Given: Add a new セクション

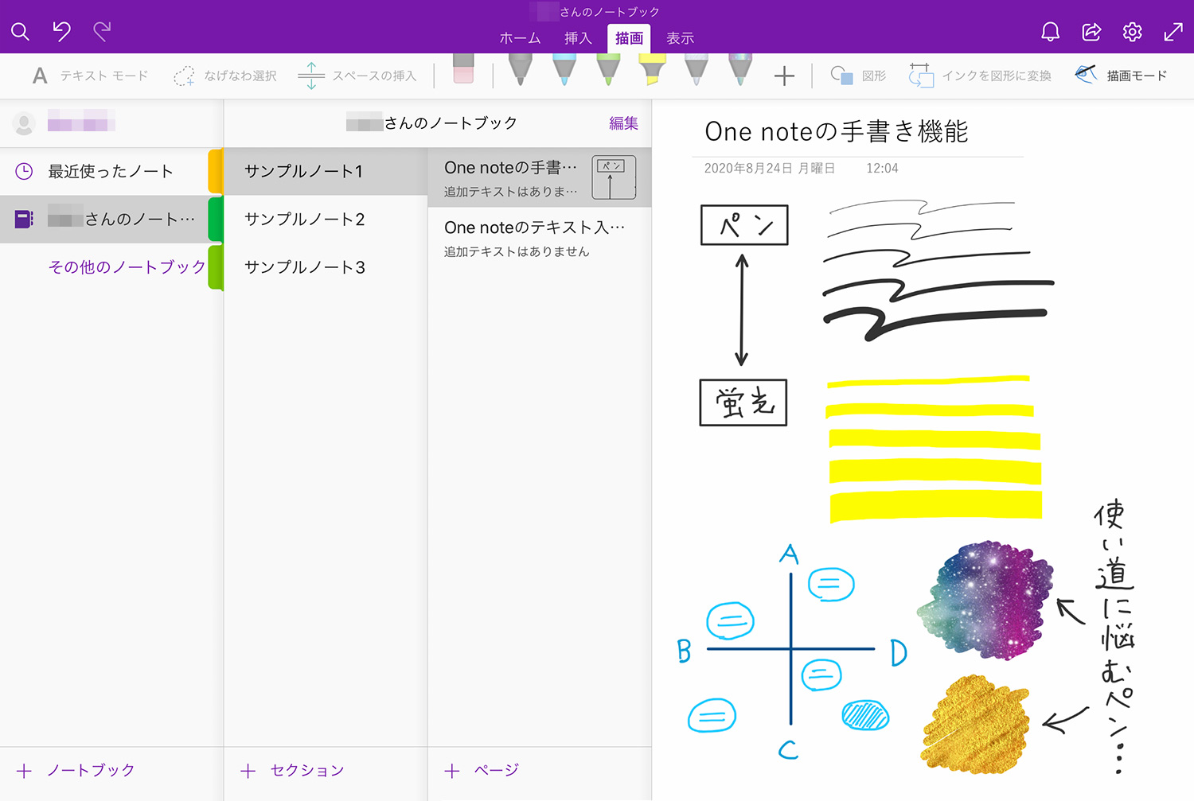Looking at the screenshot, I should [292, 770].
